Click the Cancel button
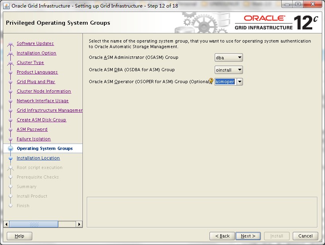Viewport: 325px width, 245px height. (x=305, y=236)
